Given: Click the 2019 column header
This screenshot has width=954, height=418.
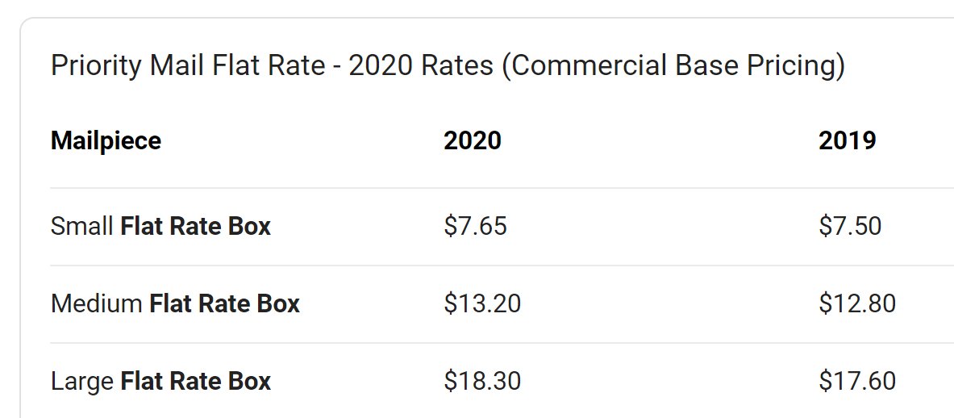Looking at the screenshot, I should coord(848,141).
